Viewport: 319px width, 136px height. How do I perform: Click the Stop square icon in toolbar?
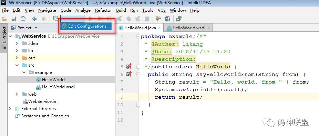point(147,19)
